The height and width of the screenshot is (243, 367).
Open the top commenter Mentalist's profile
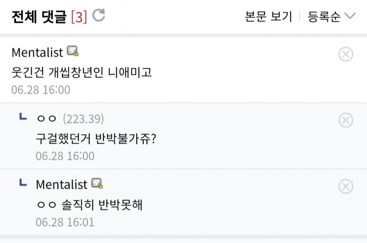tap(37, 53)
